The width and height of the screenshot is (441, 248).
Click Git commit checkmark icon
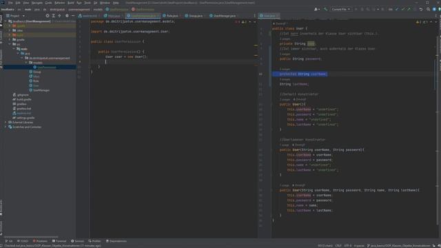403,9
